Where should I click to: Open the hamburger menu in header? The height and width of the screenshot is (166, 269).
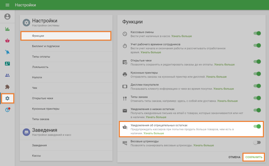pyautogui.click(x=7, y=5)
